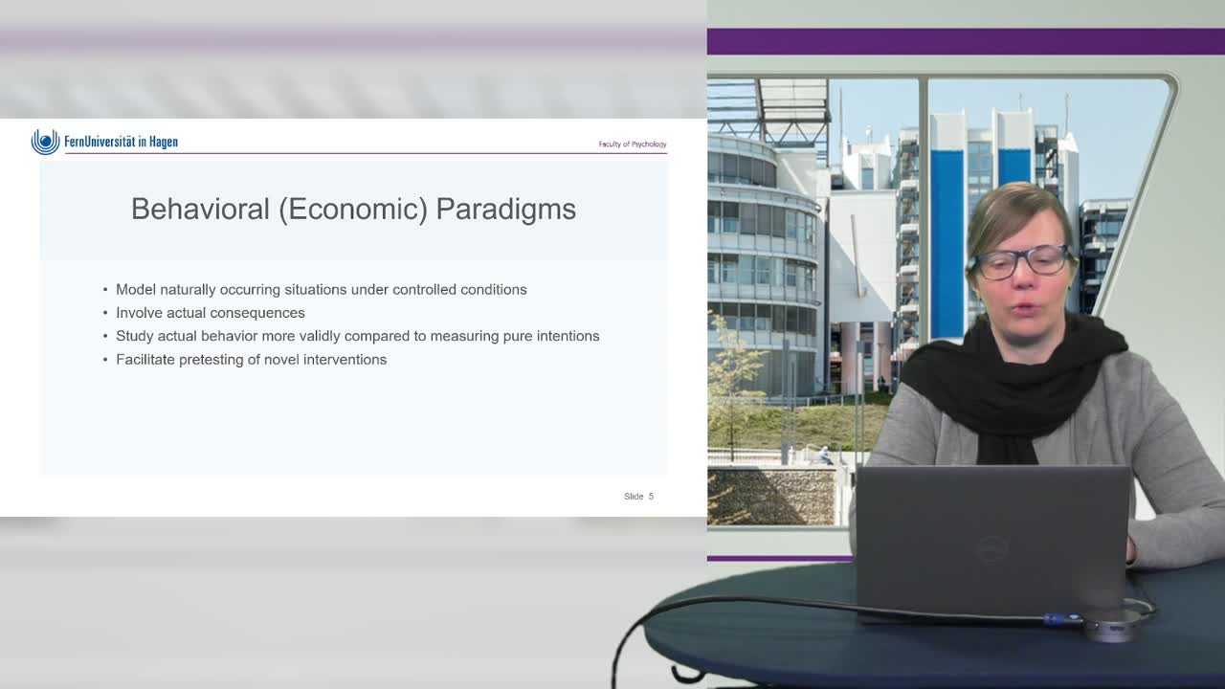The height and width of the screenshot is (689, 1225).
Task: Click the bullet dot before 'Study actual behavior'
Action: 105,337
